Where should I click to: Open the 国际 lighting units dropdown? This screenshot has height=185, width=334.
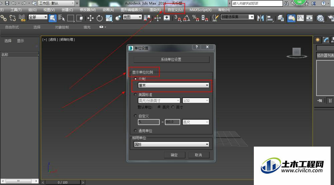(x=171, y=144)
